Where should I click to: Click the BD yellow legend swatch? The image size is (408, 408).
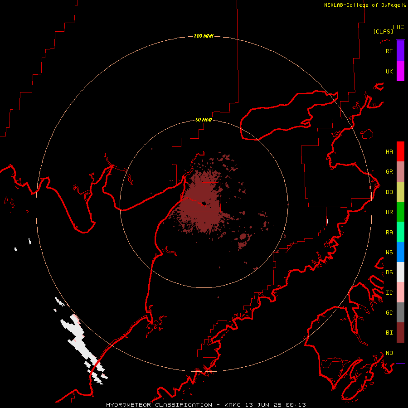tap(400, 192)
